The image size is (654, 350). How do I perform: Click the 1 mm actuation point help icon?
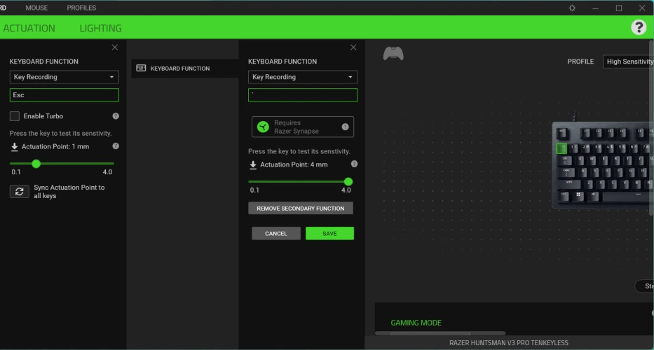116,146
